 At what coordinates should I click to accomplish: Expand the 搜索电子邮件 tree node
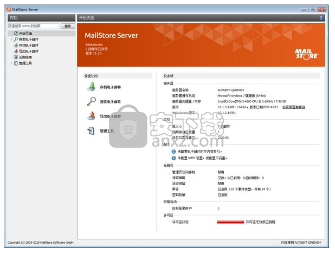point(11,40)
